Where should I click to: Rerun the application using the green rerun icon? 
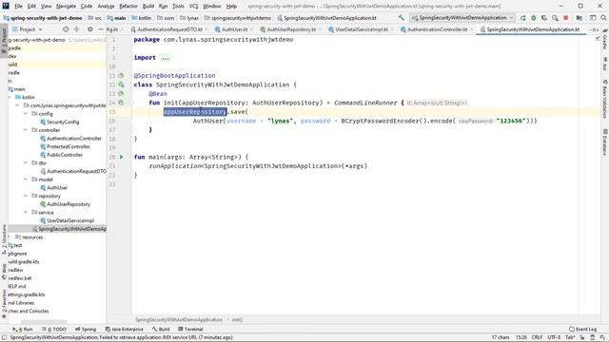[x=522, y=18]
